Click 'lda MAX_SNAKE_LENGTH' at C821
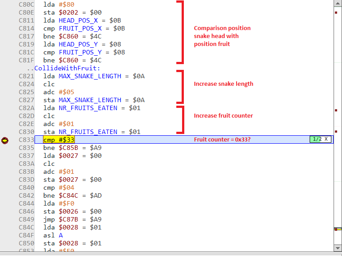342x256 pixels. [x=94, y=76]
